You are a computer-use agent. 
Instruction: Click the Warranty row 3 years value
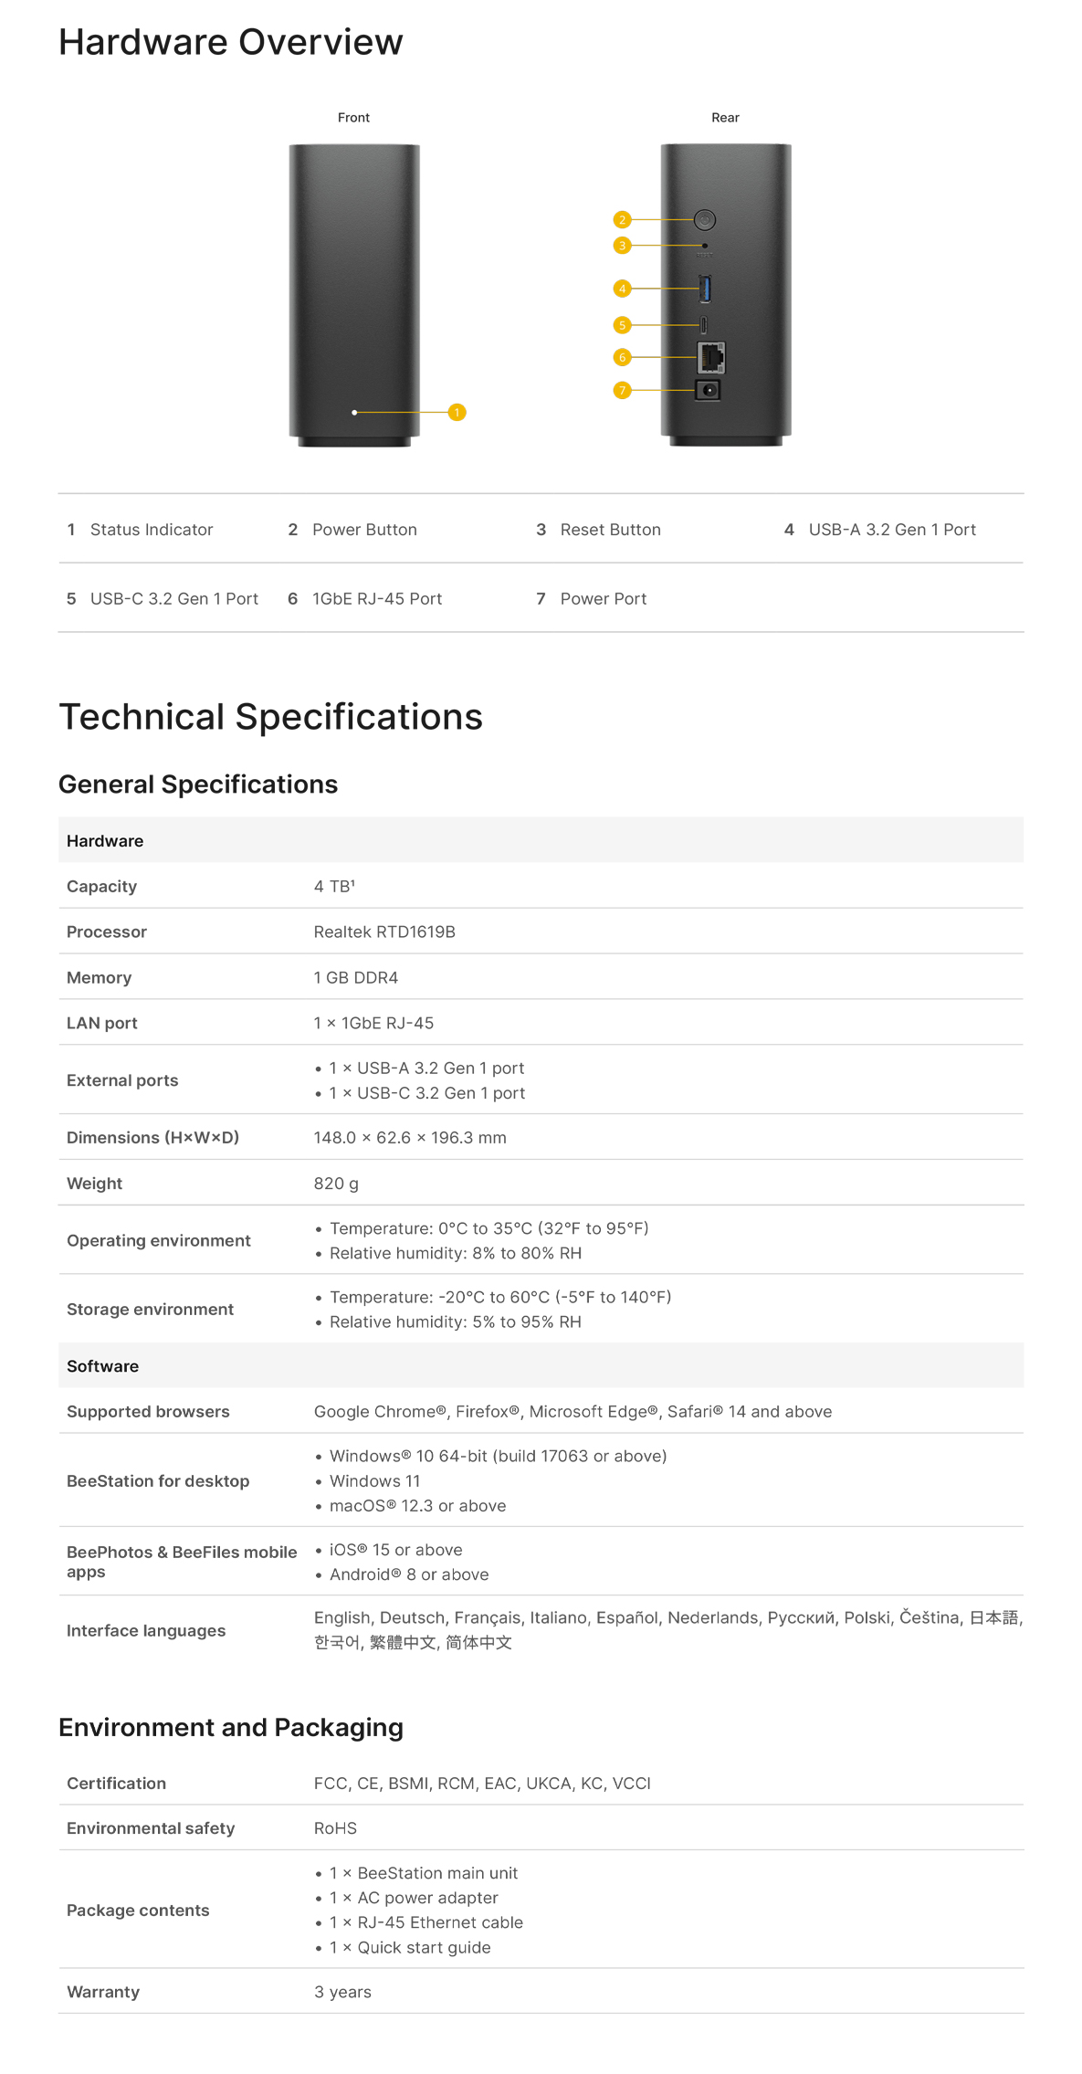[x=342, y=1993]
